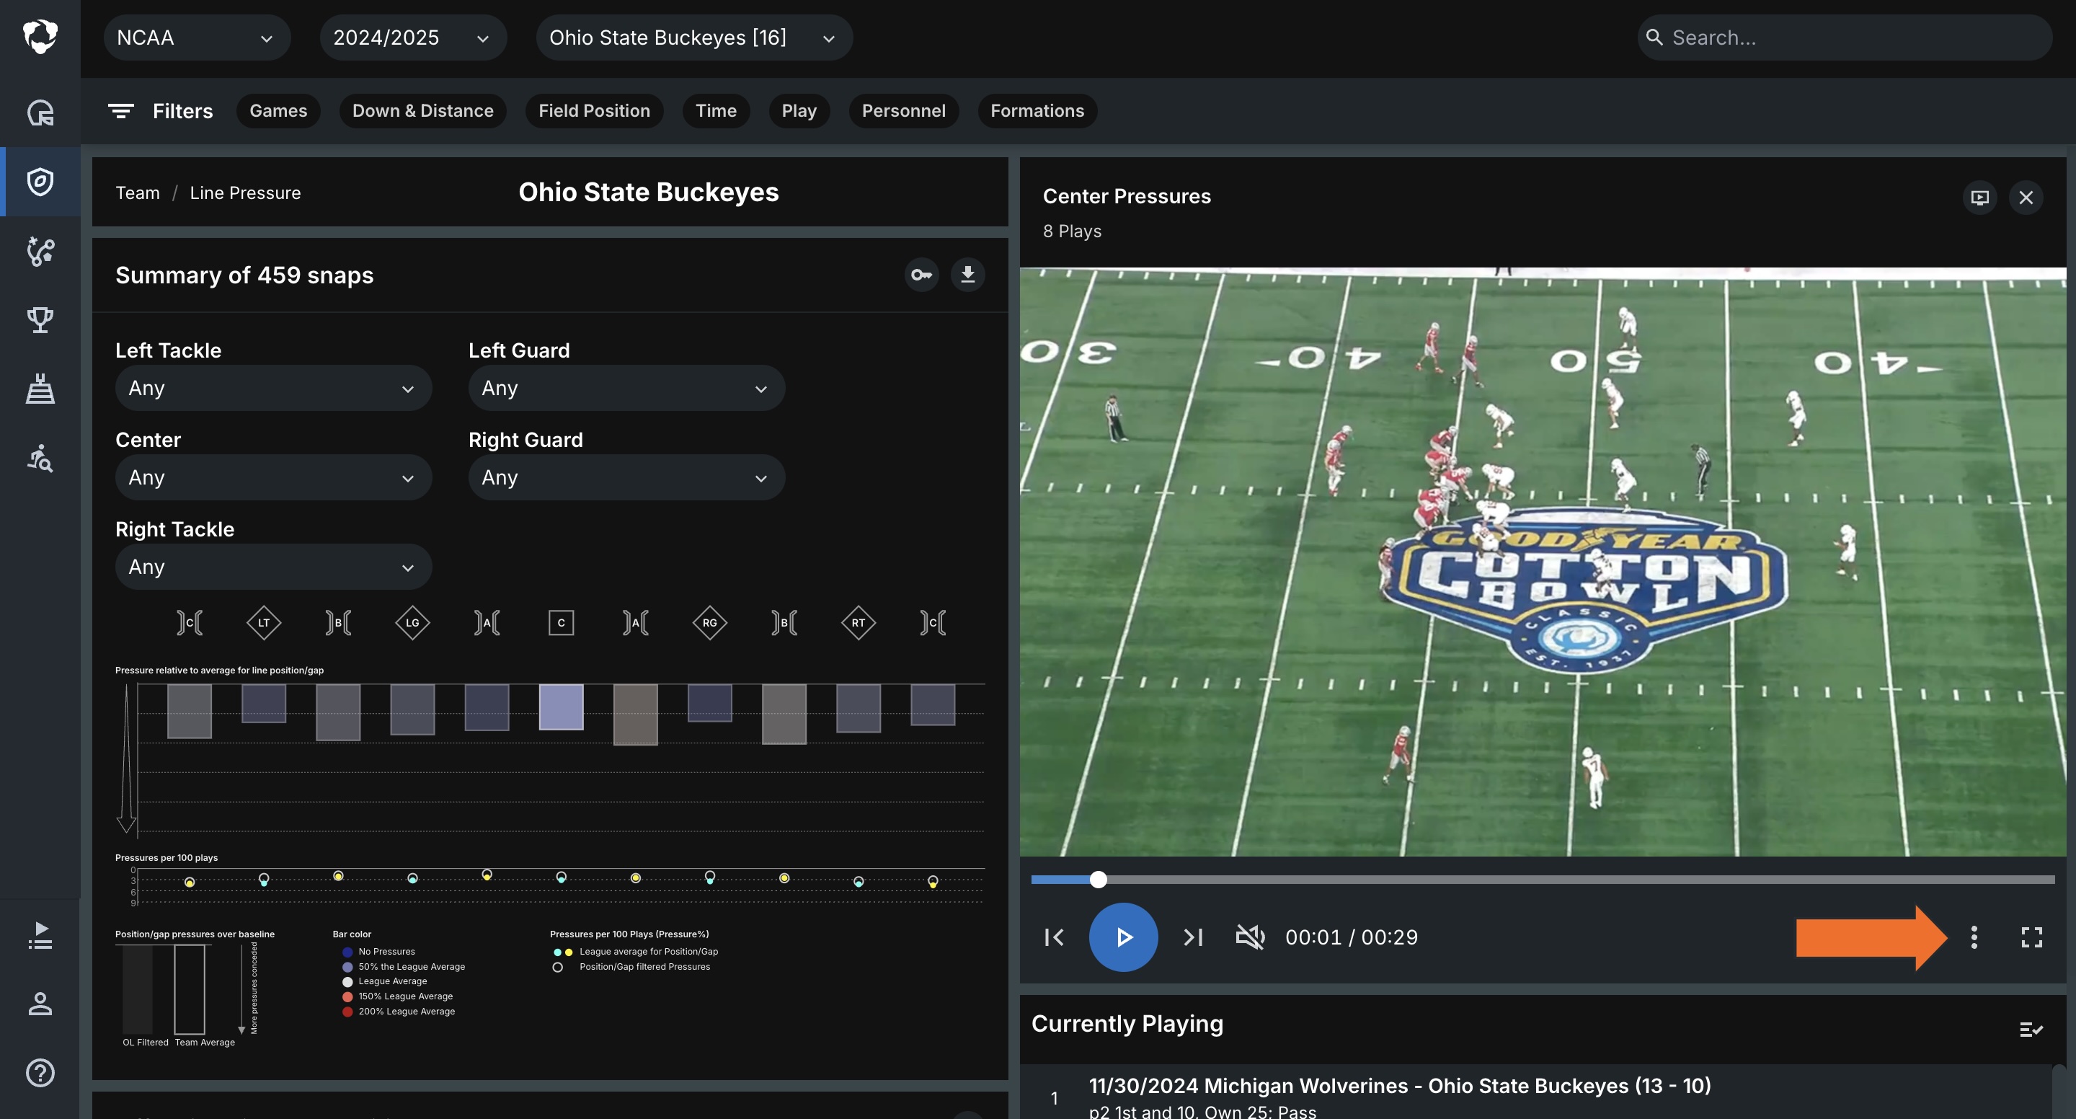The width and height of the screenshot is (2076, 1119).
Task: Skip to the previous play
Action: click(1054, 937)
